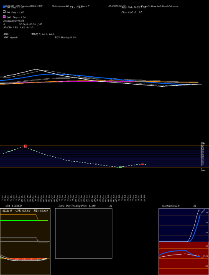Viewport: 209px width, 275px height.
Task: Click the large red price marker at chart peak
Action: tap(25, 146)
